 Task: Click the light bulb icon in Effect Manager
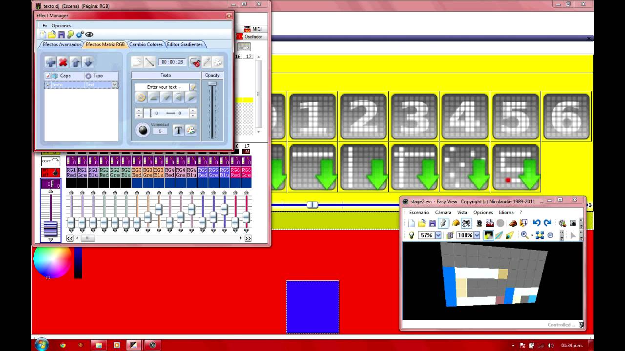[70, 35]
